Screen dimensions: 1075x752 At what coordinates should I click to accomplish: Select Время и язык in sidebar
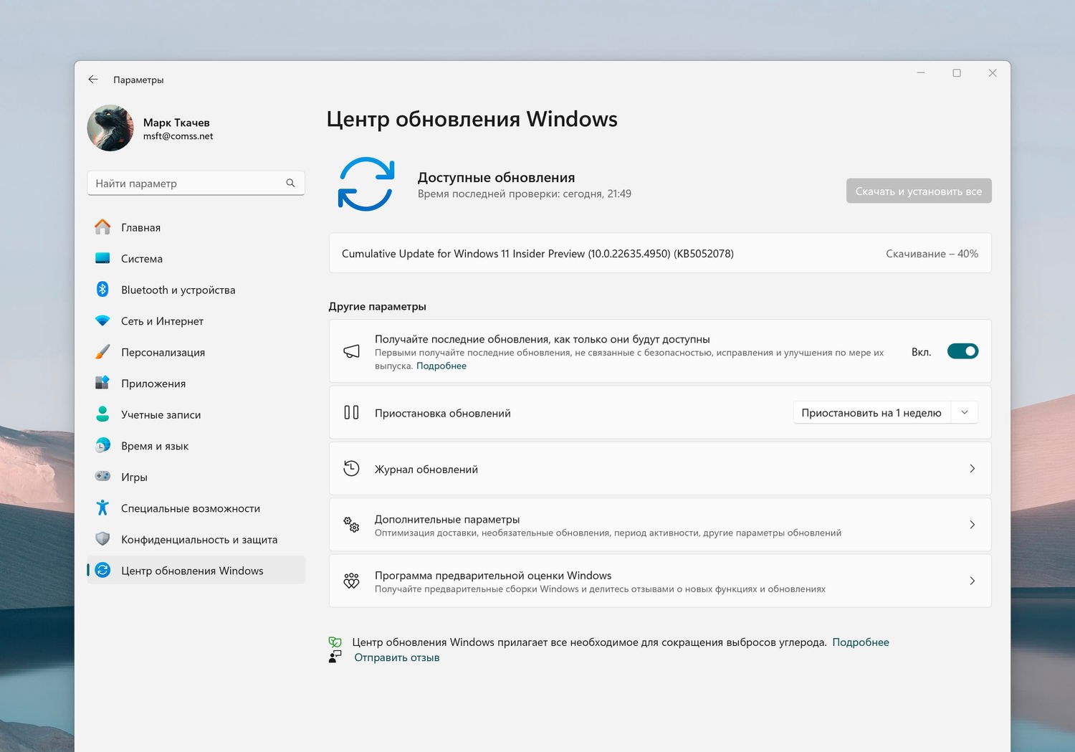(196, 445)
